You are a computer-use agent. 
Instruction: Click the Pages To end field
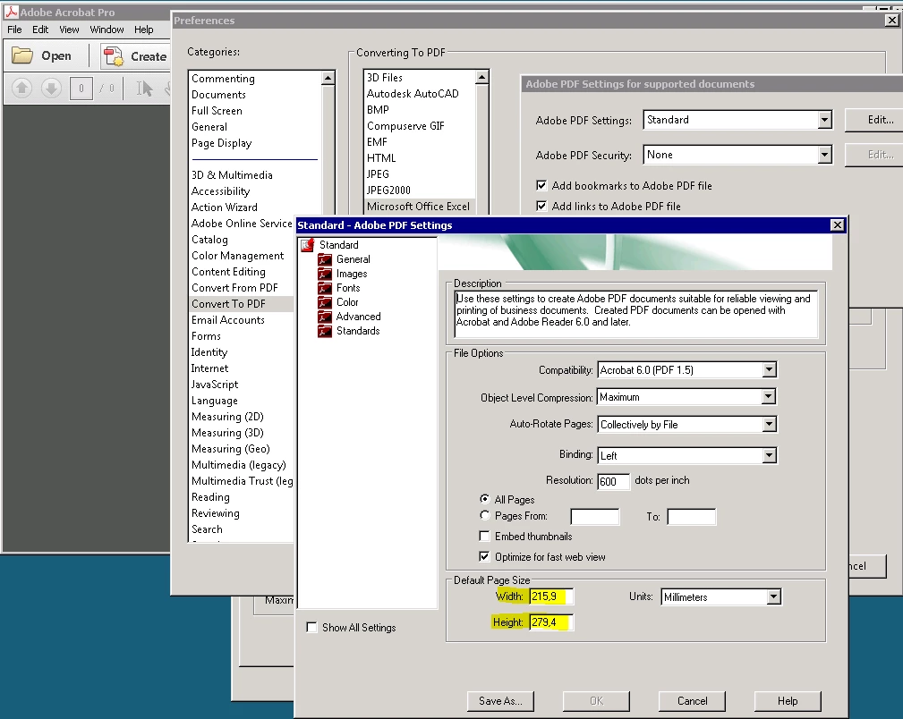(x=692, y=517)
